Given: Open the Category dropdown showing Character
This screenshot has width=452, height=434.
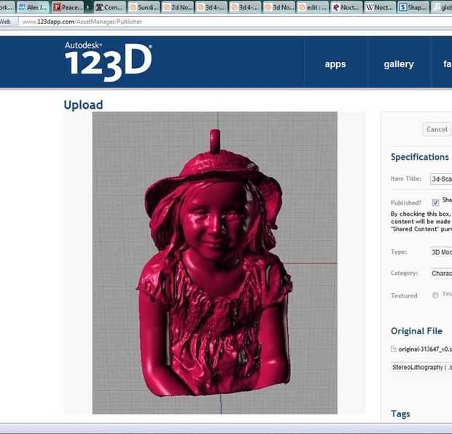Looking at the screenshot, I should click(441, 273).
